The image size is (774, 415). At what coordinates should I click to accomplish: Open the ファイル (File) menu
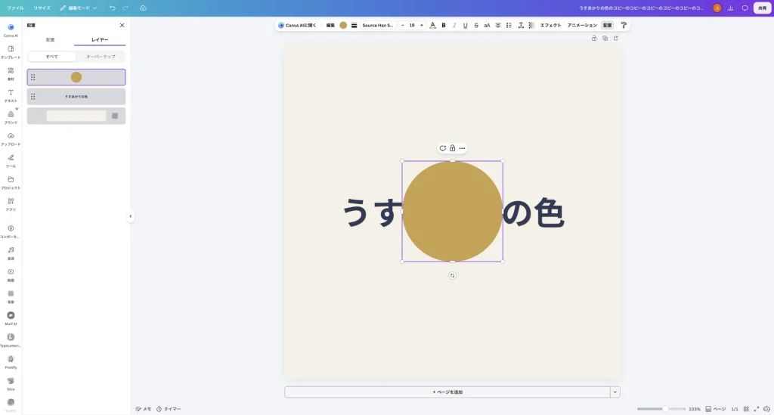pos(15,8)
